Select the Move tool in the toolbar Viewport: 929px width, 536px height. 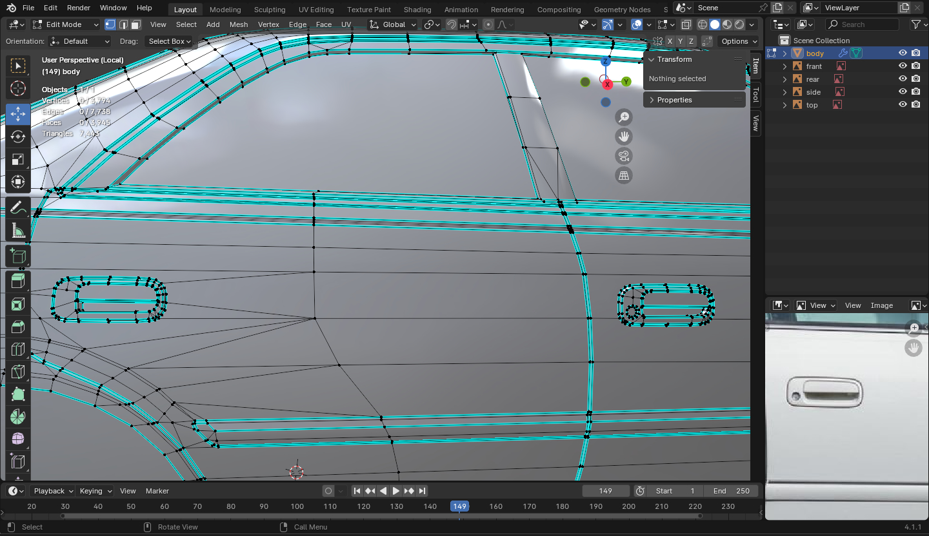pyautogui.click(x=18, y=114)
